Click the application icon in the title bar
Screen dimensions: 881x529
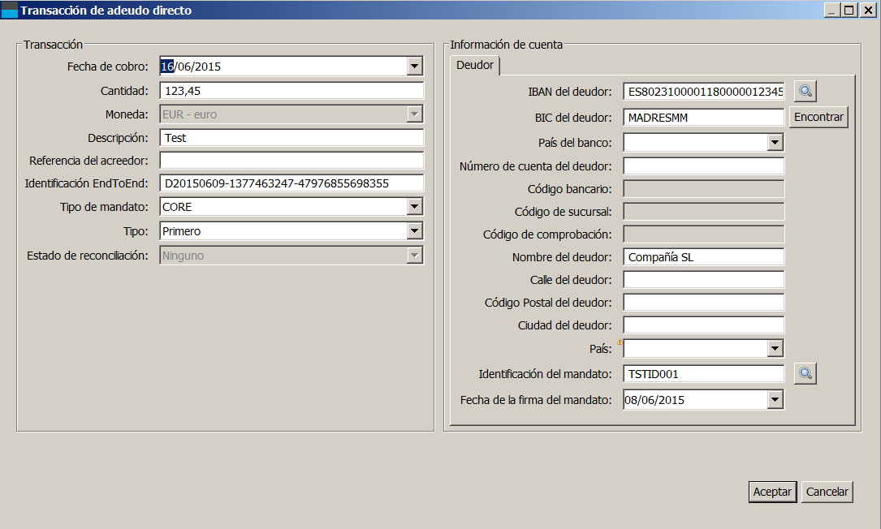pos(9,11)
